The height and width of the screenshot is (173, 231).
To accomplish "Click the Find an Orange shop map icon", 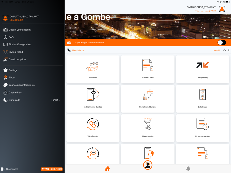I will 6,44.
